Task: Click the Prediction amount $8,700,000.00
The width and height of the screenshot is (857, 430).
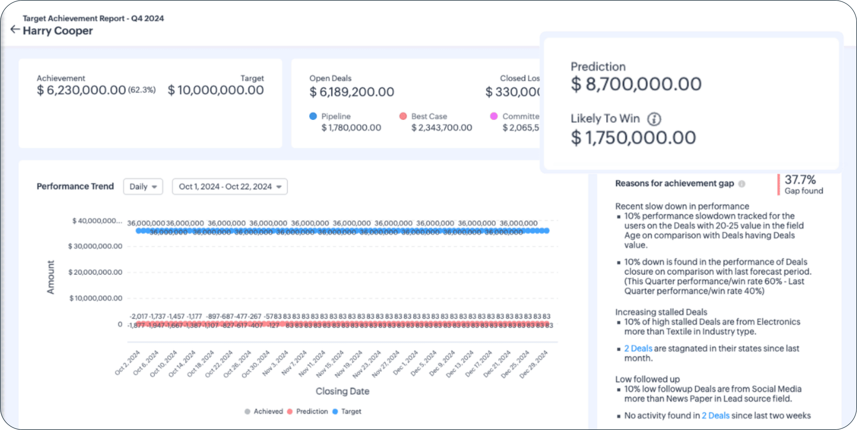Action: (x=636, y=84)
